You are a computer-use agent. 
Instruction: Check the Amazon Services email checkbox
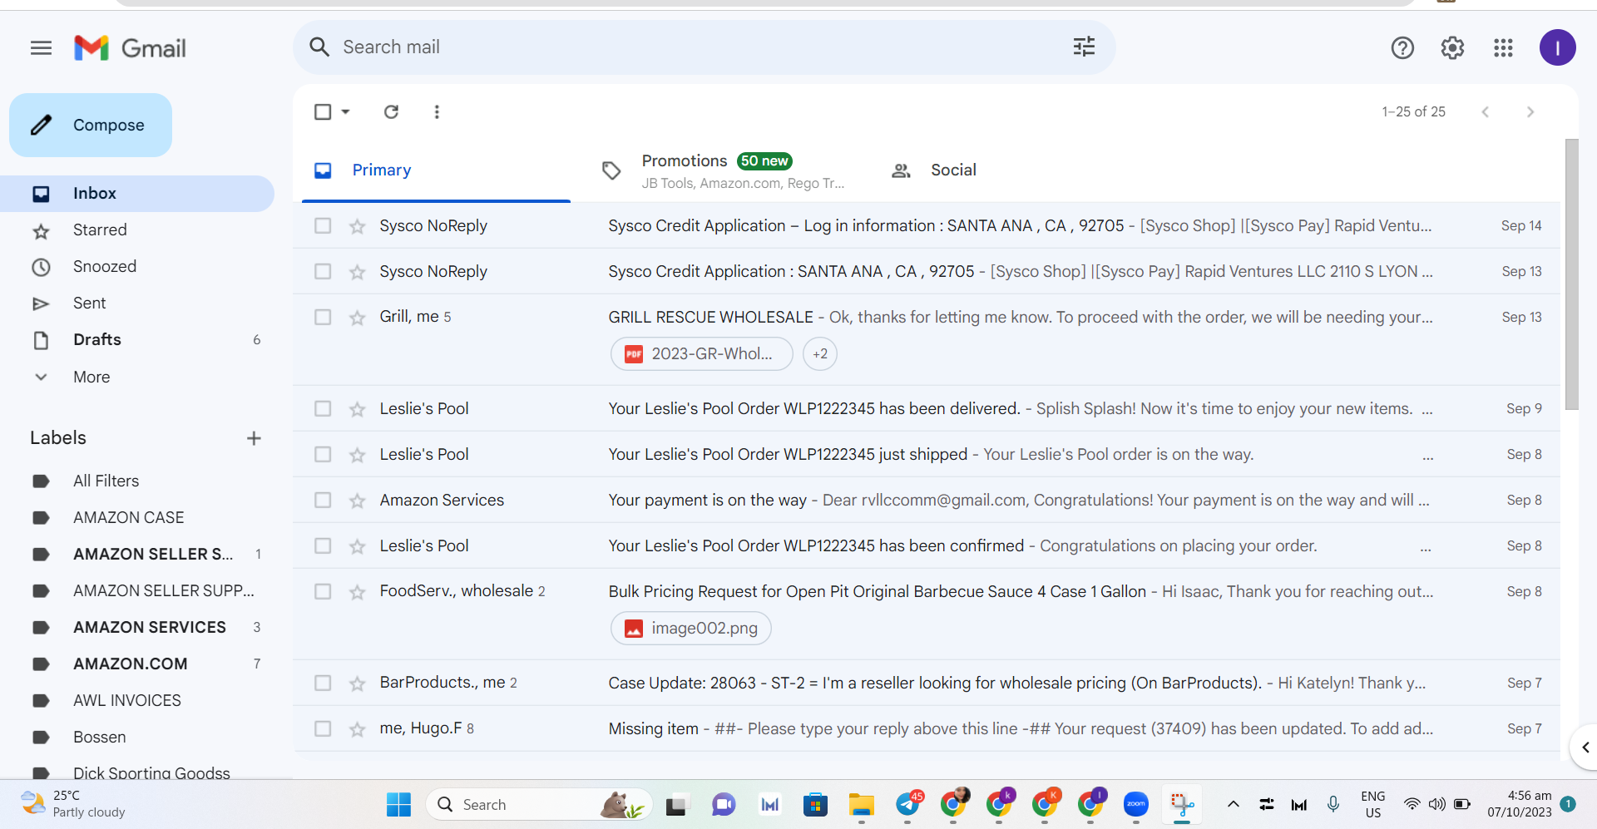click(x=323, y=500)
